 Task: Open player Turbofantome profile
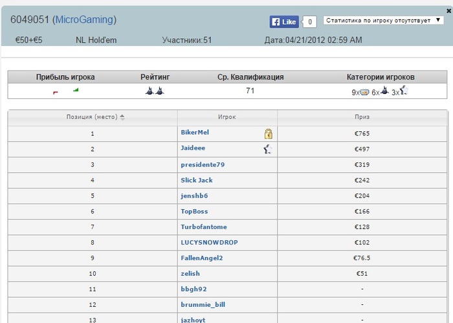204,227
